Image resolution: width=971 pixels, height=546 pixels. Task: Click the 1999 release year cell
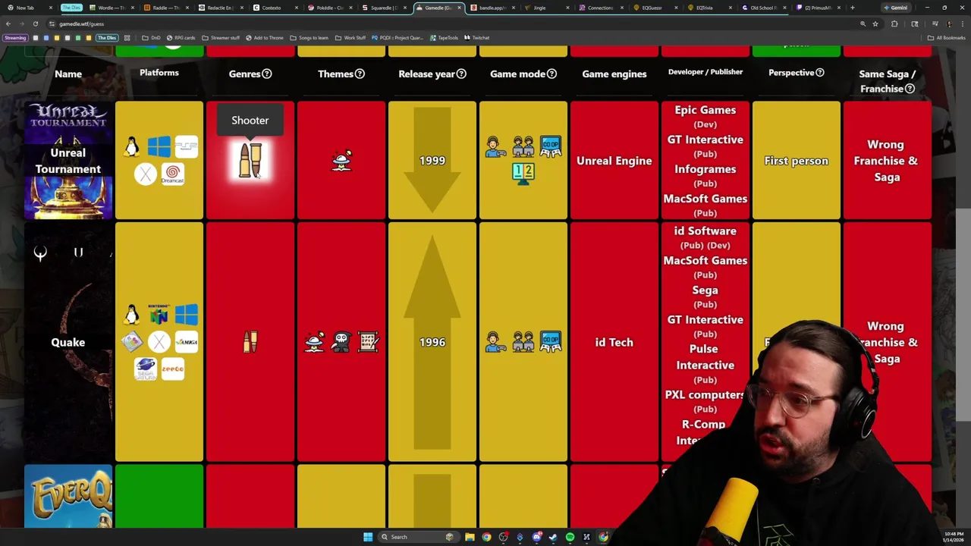(432, 161)
